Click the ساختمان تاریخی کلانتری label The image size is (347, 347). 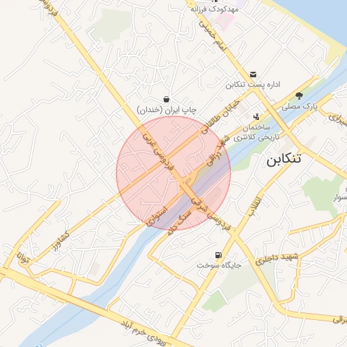click(x=256, y=132)
